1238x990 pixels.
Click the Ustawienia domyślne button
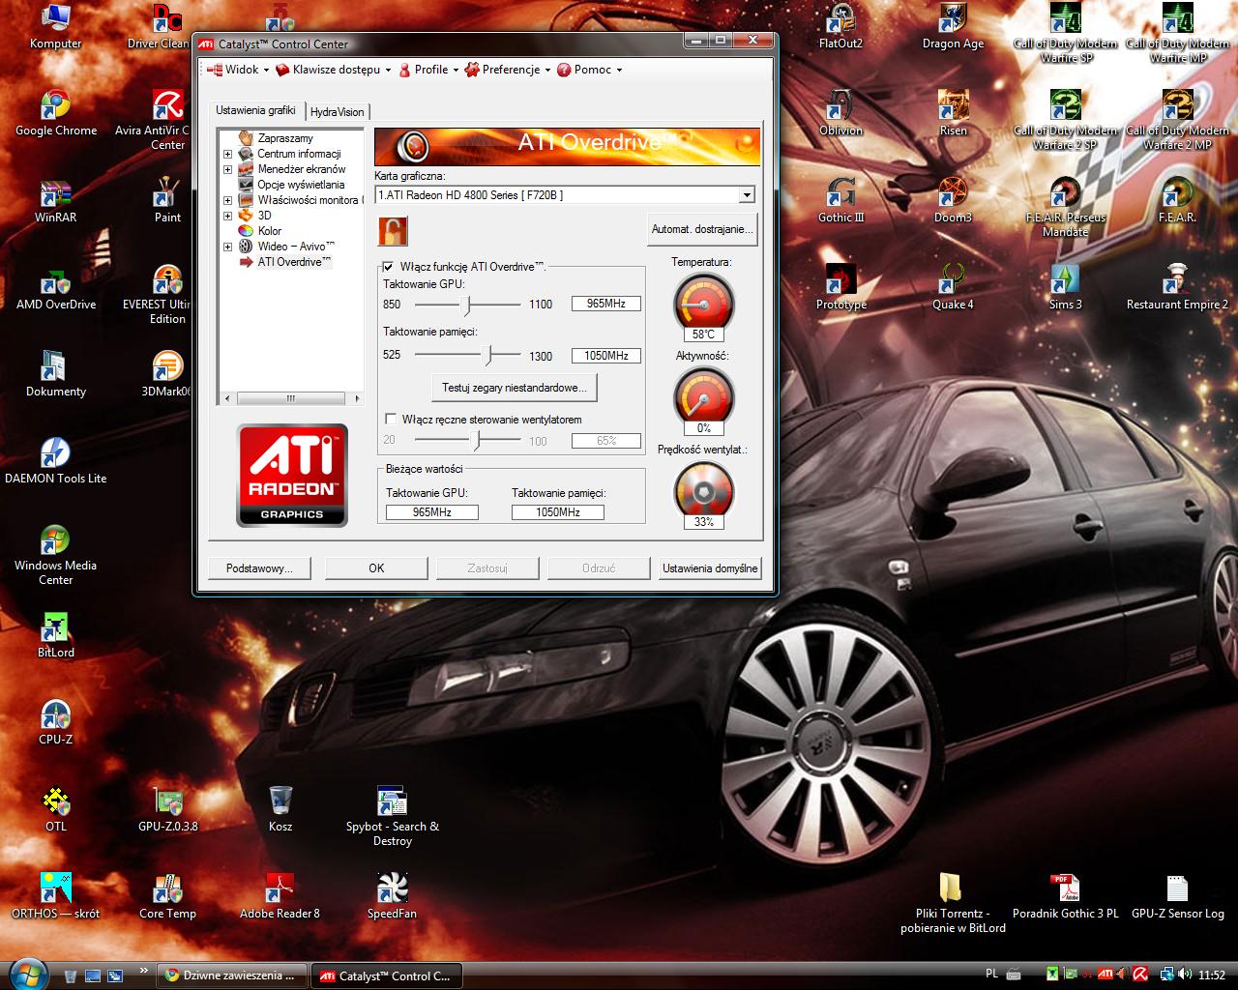click(710, 568)
